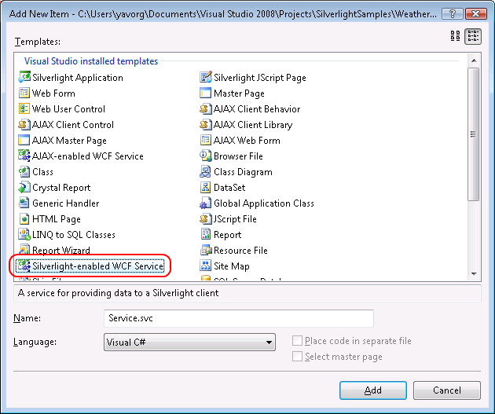Select the AJAX-enabled WCF Service icon
This screenshot has height=414, width=495.
(x=24, y=156)
